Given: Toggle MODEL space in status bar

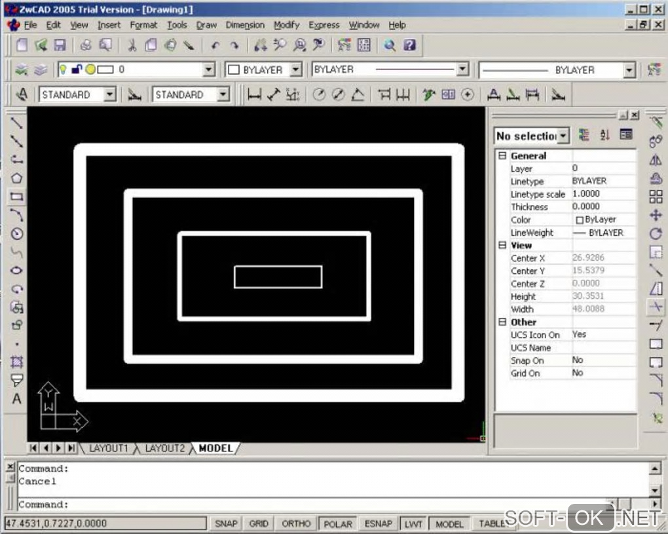Looking at the screenshot, I should click(449, 524).
